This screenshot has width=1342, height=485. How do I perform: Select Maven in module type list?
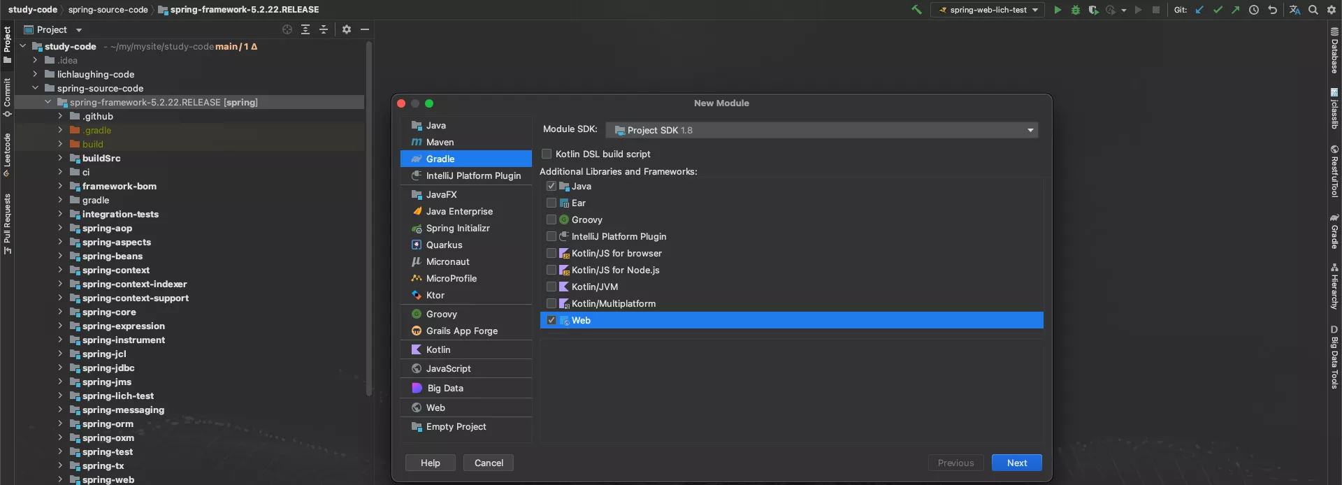coord(440,142)
